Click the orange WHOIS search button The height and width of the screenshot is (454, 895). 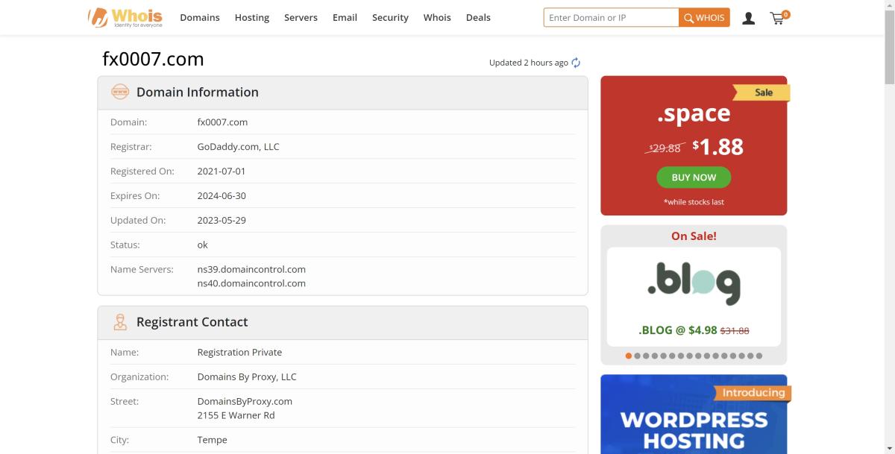(x=704, y=18)
